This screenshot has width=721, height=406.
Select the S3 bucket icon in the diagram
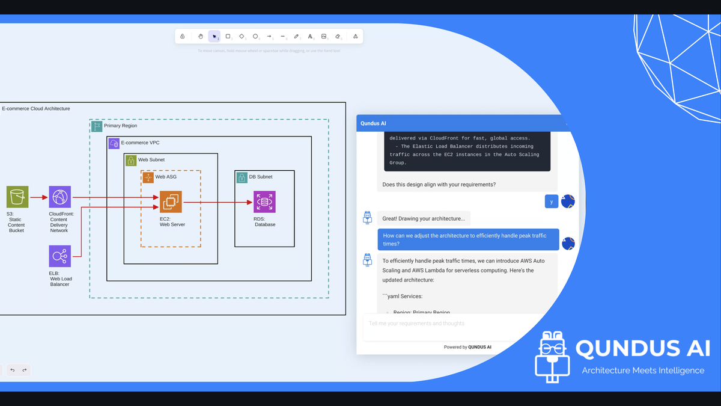pyautogui.click(x=17, y=197)
